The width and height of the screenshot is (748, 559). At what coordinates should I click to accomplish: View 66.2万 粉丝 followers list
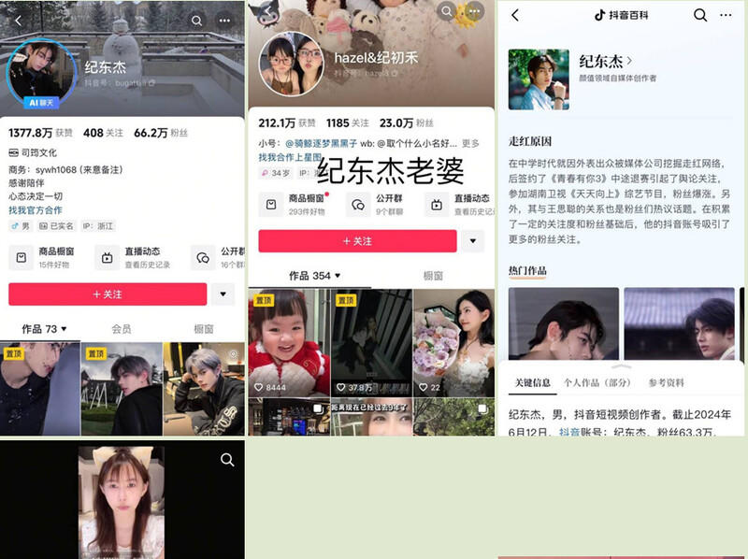(x=161, y=133)
